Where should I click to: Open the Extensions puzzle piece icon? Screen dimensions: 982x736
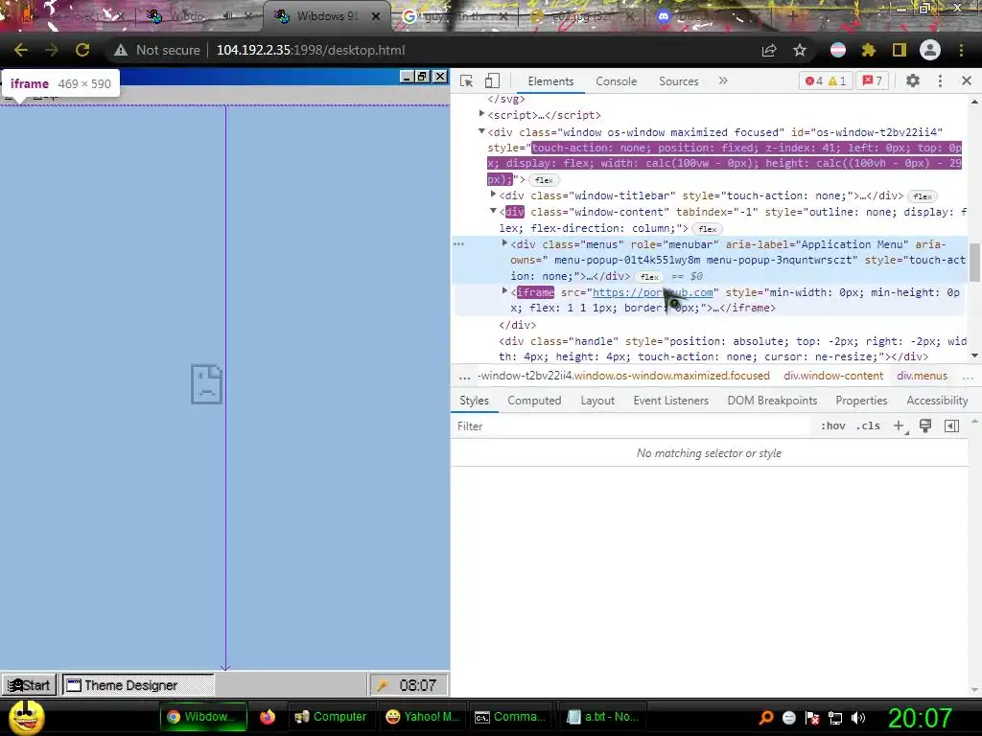[868, 50]
